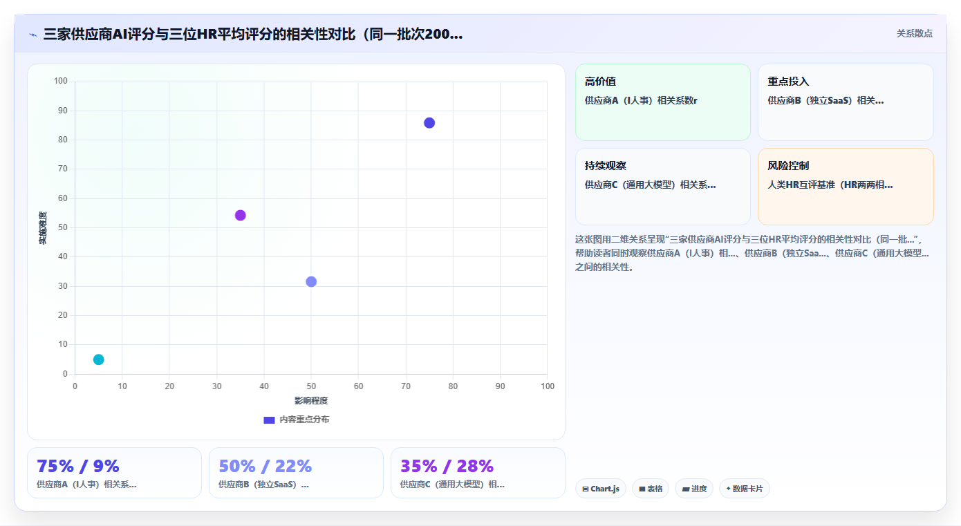The width and height of the screenshot is (961, 526).
Task: Click the Chart.js chip's small icon
Action: coord(586,489)
